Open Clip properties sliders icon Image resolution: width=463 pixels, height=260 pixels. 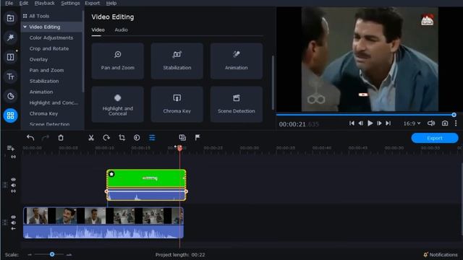(x=152, y=138)
